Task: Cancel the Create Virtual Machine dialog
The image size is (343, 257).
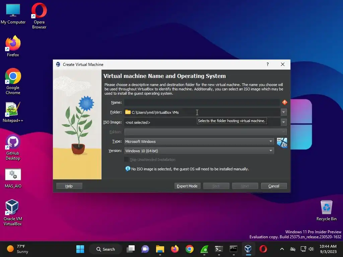Action: pos(274,186)
